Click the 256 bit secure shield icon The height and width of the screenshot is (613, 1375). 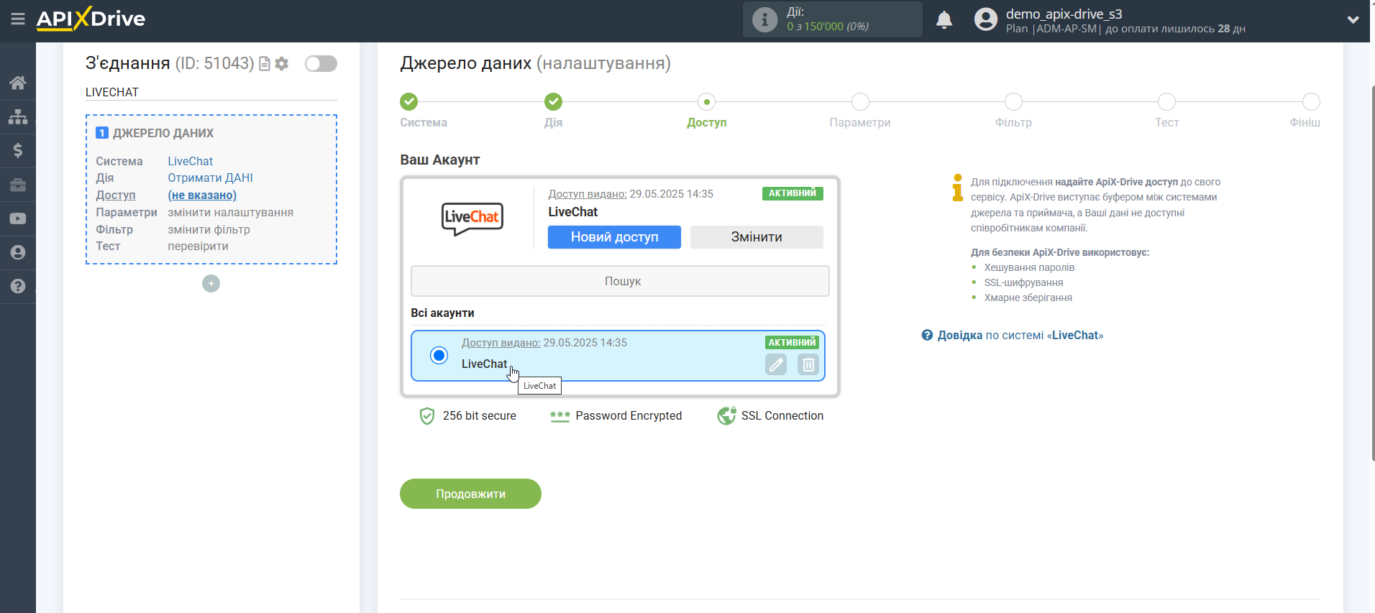click(x=427, y=416)
